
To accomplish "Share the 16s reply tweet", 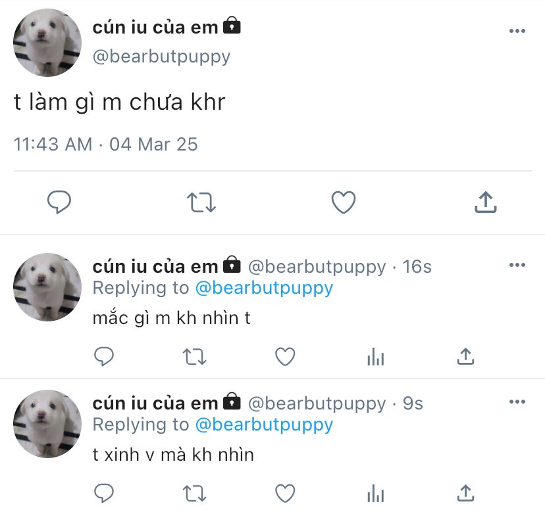I will pos(466,356).
